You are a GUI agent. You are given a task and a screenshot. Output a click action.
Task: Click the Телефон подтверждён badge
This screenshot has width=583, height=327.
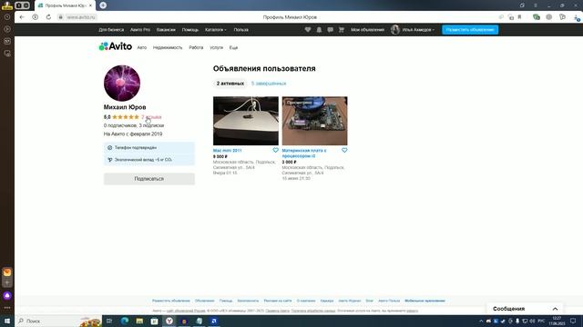point(149,147)
